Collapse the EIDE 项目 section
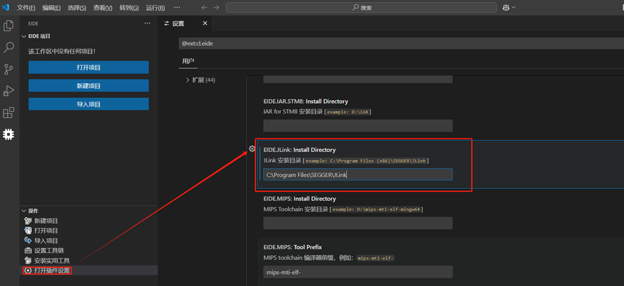The image size is (624, 286). point(24,37)
